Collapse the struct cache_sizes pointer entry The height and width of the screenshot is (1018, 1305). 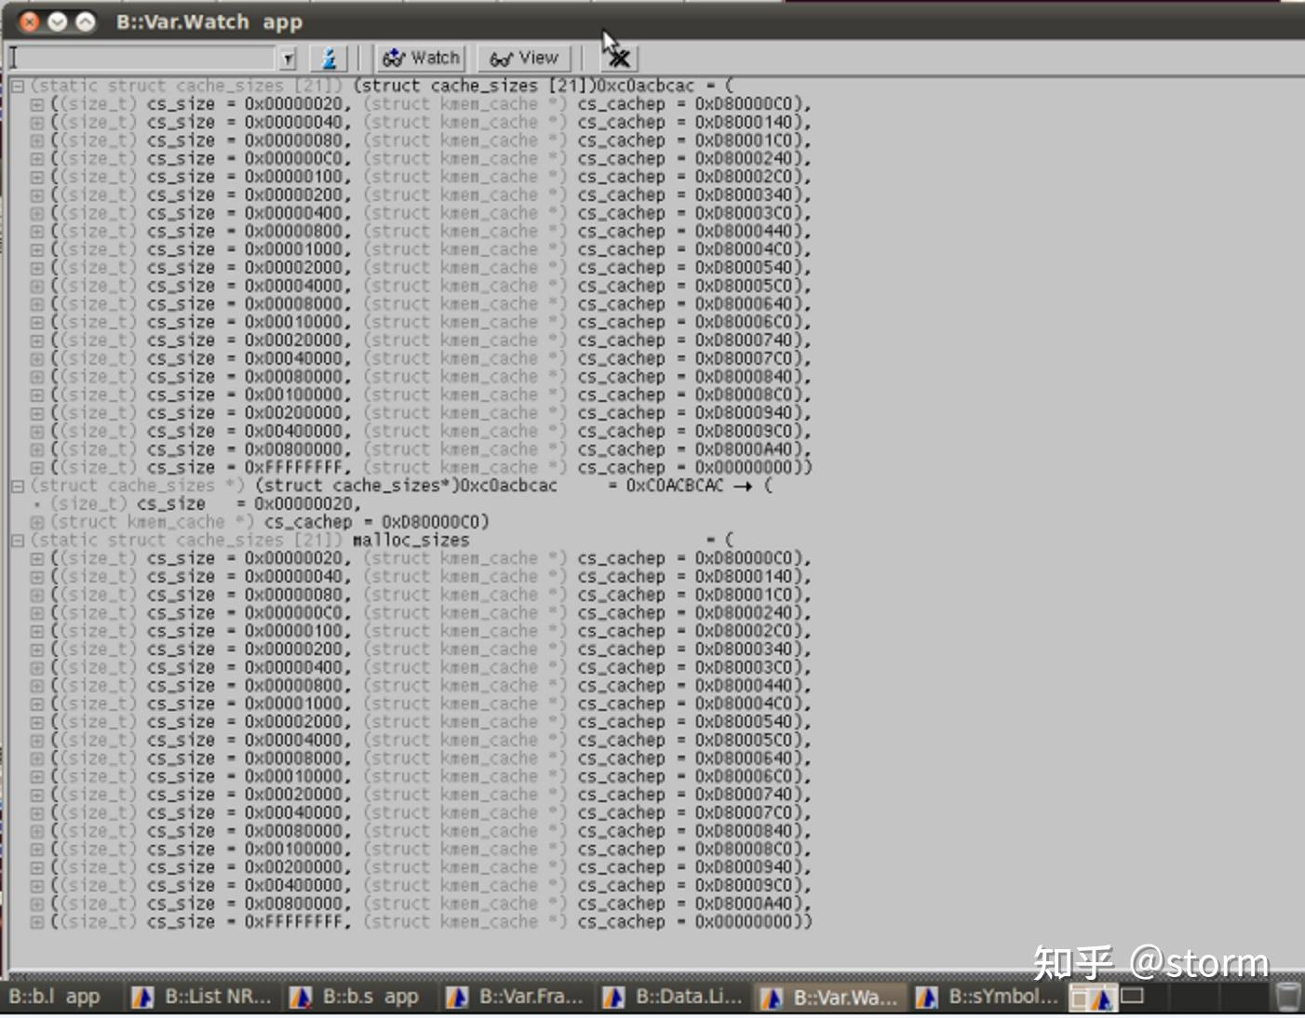(18, 486)
